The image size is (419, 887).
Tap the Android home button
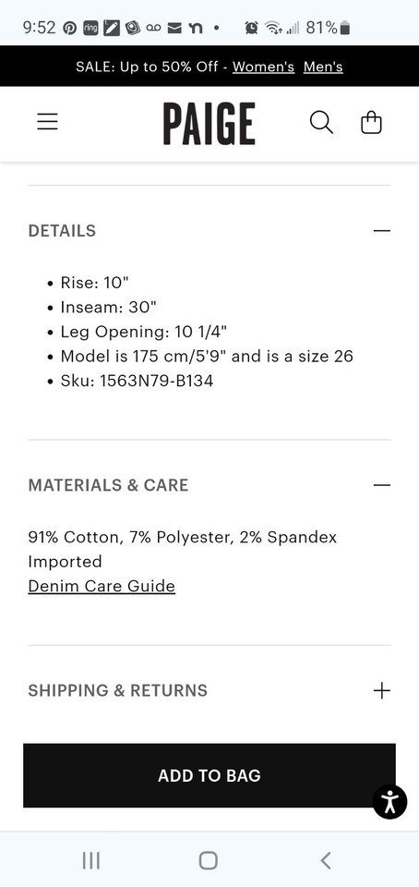pos(209,860)
